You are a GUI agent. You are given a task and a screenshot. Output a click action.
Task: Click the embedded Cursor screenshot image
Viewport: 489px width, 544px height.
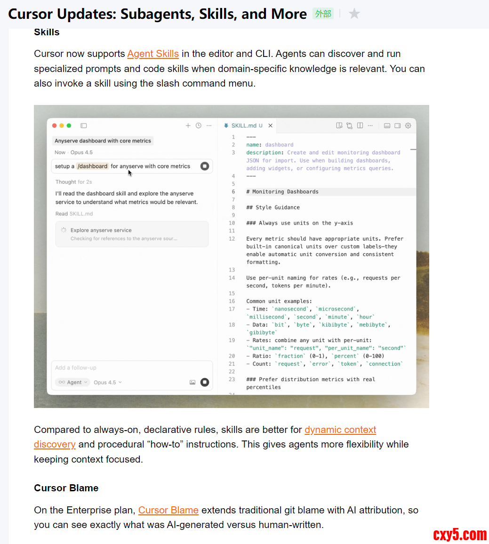(232, 256)
